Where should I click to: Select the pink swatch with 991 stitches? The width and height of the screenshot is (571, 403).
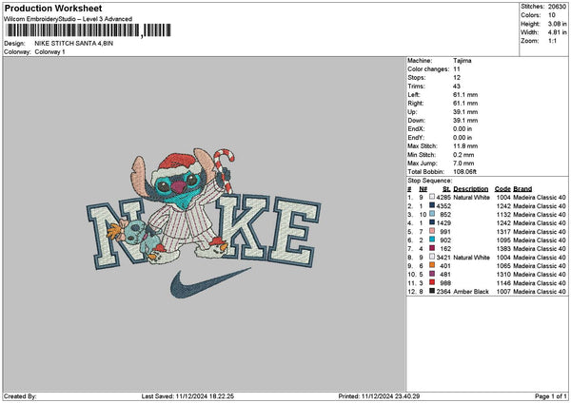pyautogui.click(x=432, y=231)
